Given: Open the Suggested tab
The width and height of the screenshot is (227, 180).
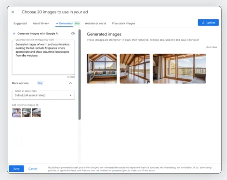Looking at the screenshot, I should pos(20,24).
